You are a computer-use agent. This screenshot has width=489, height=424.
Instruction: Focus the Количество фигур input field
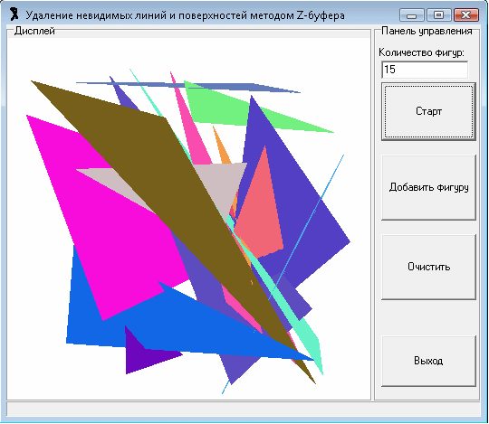click(425, 70)
